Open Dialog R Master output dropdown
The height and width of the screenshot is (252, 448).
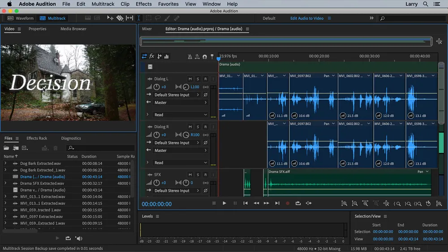180,150
